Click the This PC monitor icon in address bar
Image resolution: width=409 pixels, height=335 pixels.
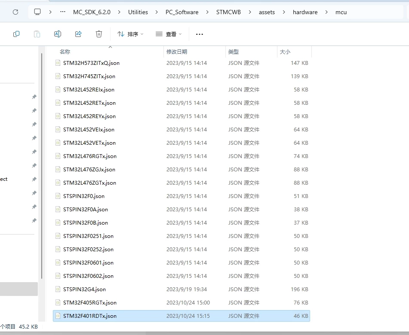pos(37,12)
